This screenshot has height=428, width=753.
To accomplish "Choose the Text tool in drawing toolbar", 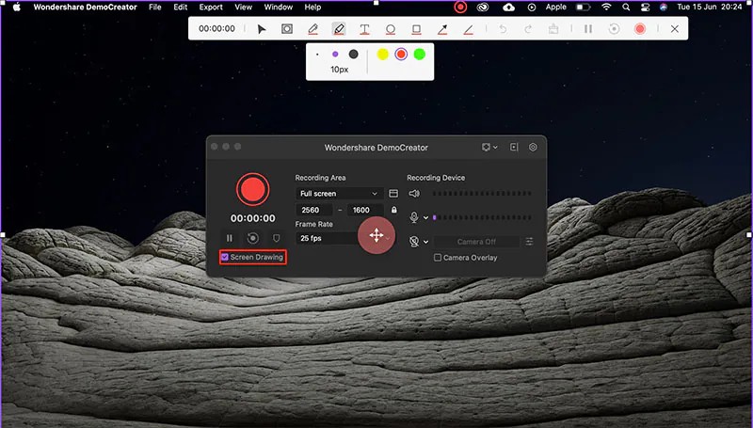I will [x=364, y=29].
